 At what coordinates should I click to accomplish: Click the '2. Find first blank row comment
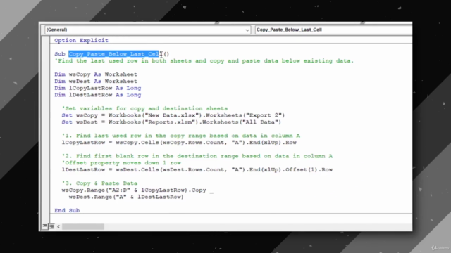197,156
